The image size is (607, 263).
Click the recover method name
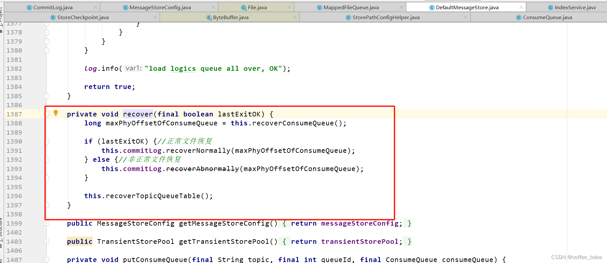click(138, 114)
